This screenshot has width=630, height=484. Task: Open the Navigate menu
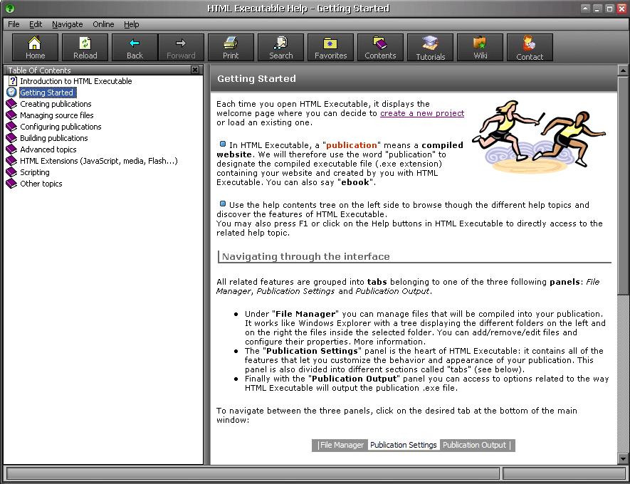[x=67, y=24]
